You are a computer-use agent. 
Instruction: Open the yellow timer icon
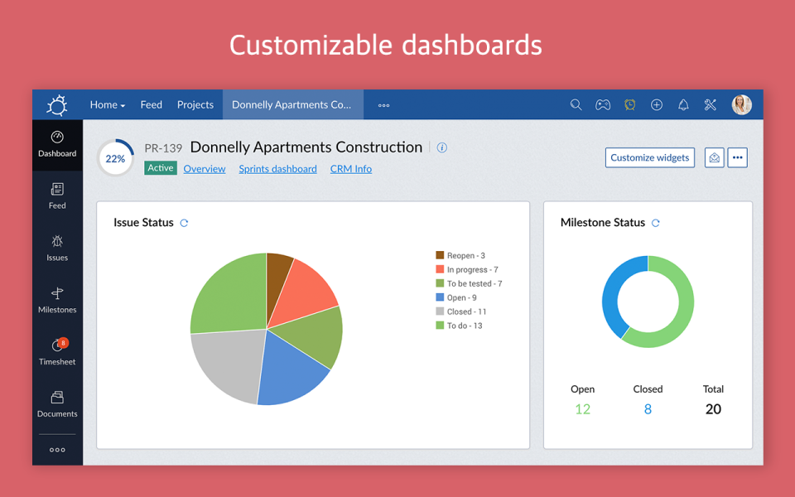click(x=629, y=104)
